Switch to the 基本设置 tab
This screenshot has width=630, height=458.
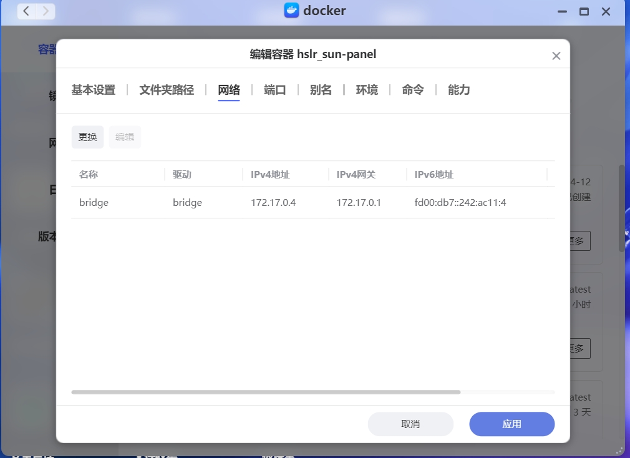pyautogui.click(x=93, y=90)
